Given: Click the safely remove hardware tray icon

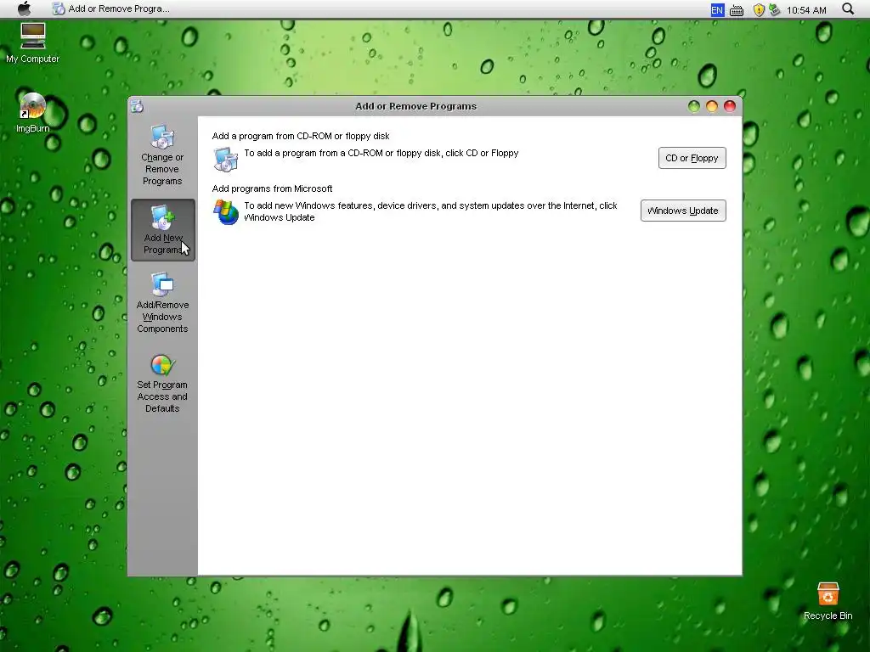Looking at the screenshot, I should 774,10.
